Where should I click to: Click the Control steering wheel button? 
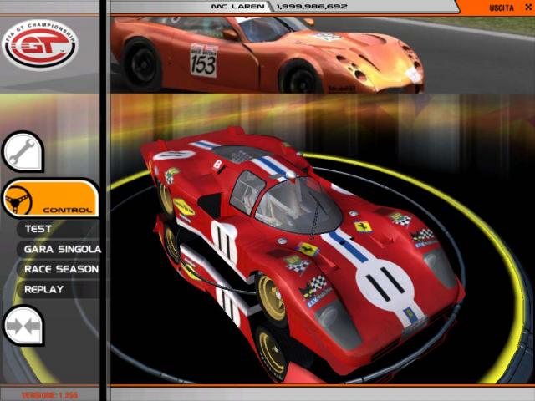pyautogui.click(x=50, y=199)
